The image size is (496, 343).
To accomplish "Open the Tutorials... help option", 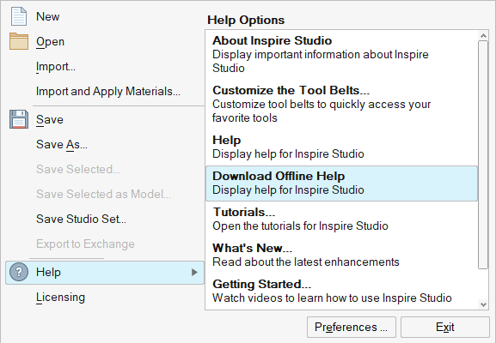I will click(x=341, y=219).
